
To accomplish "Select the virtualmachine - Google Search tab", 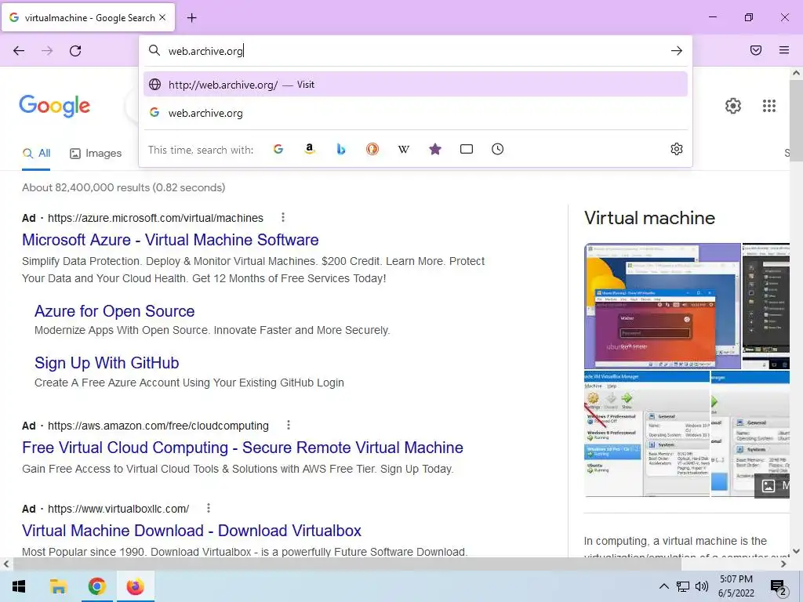I will point(88,17).
